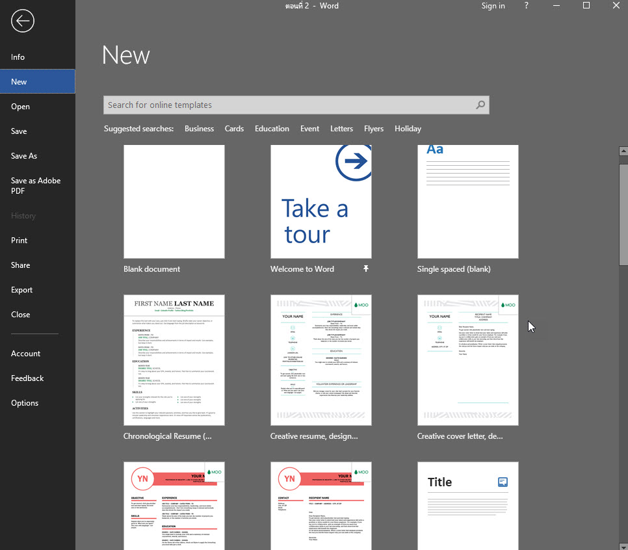
Task: Click the Sign in link
Action: (x=493, y=6)
